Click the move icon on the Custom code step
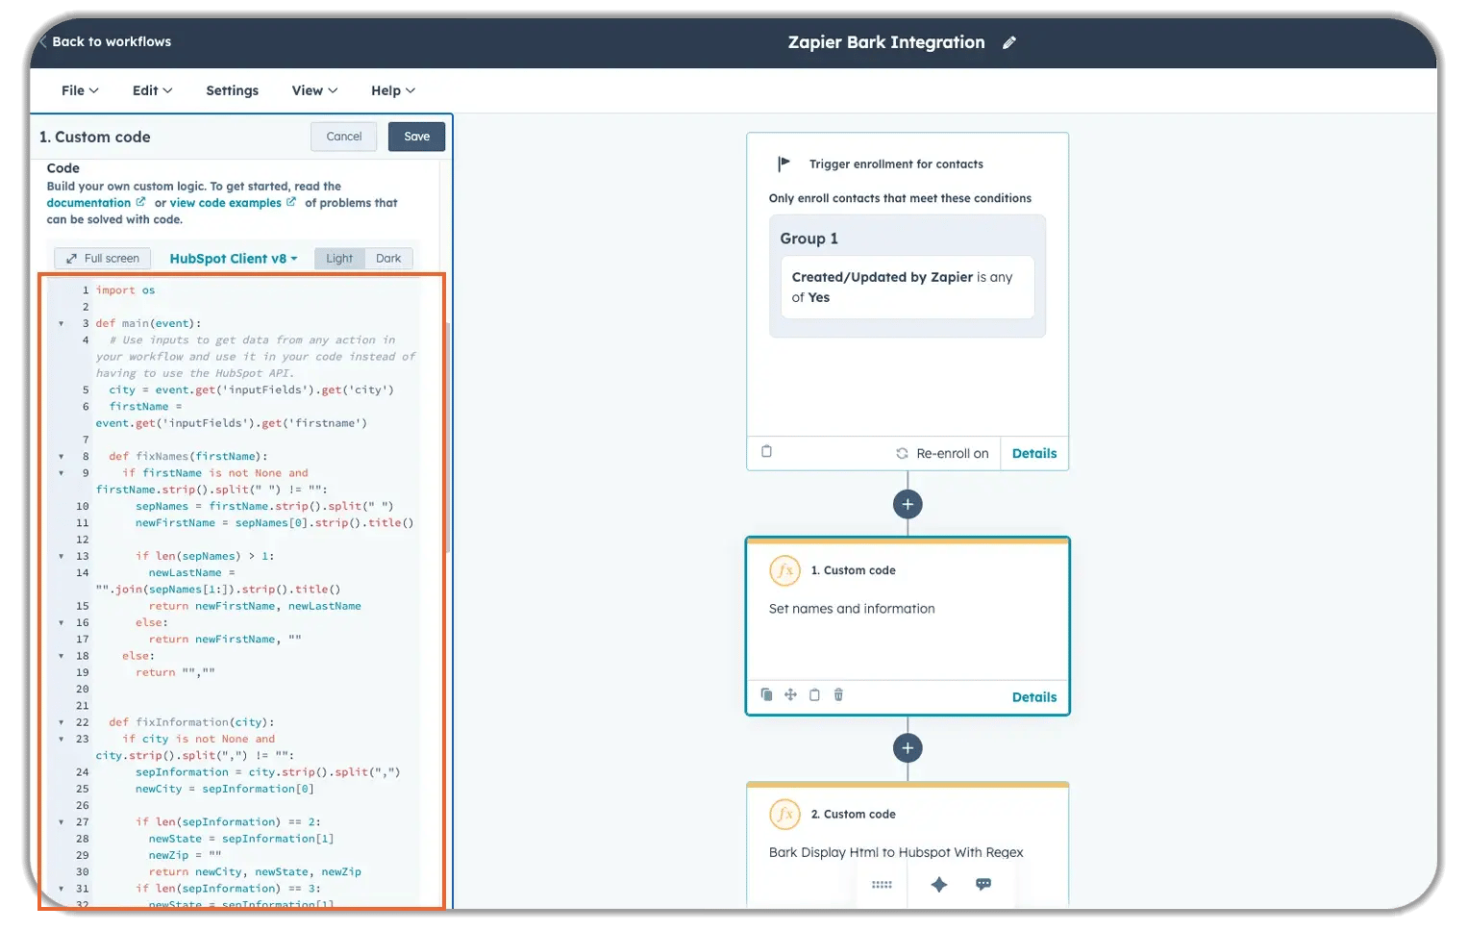The width and height of the screenshot is (1468, 931). click(x=790, y=694)
